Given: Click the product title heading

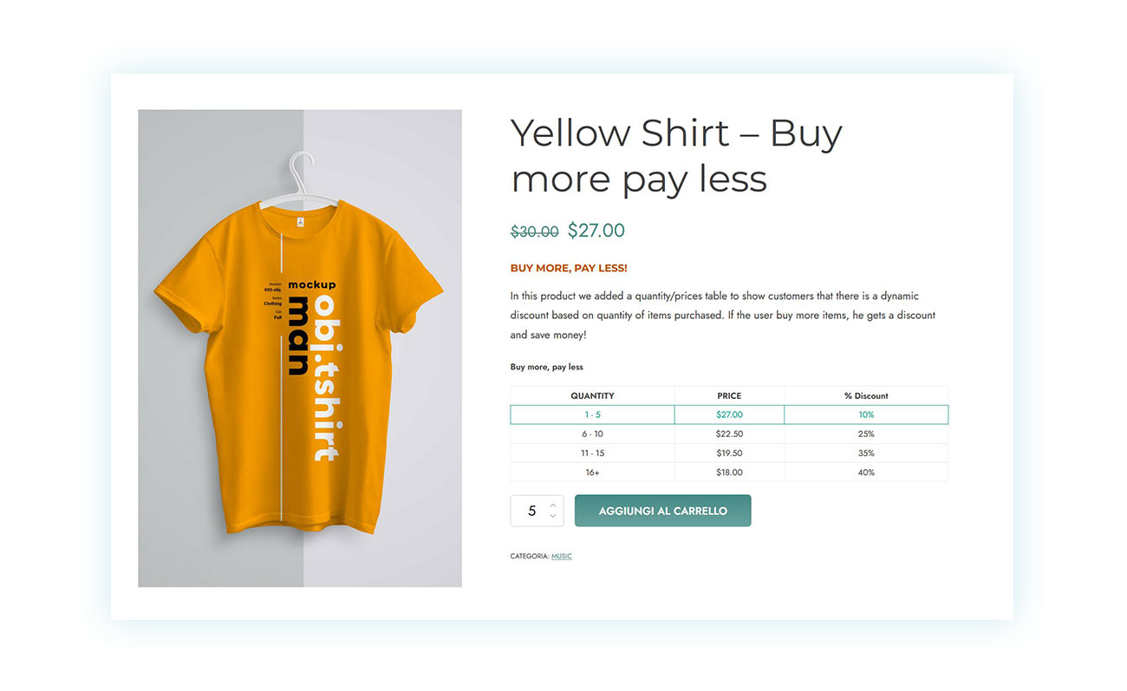Looking at the screenshot, I should (676, 156).
